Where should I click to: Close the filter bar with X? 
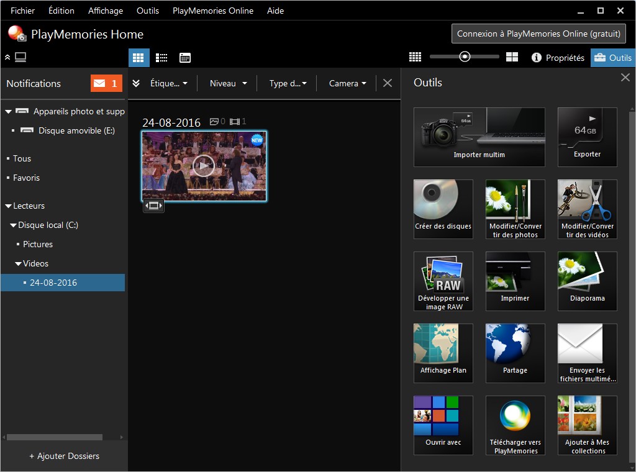click(x=388, y=83)
